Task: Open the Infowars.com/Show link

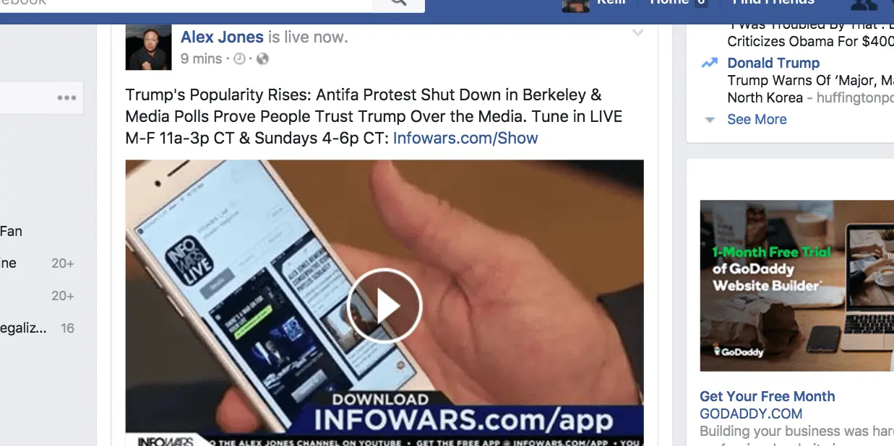Action: click(465, 138)
